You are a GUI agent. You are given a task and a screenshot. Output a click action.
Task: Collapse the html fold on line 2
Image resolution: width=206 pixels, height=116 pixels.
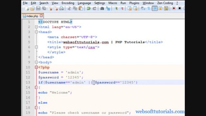36,27
